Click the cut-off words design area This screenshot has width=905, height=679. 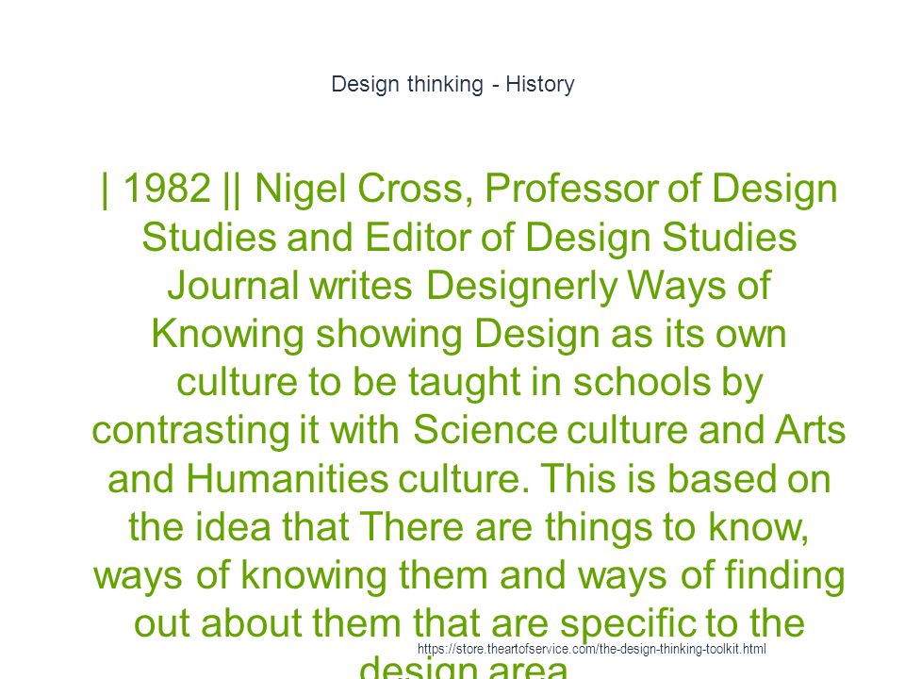click(464, 668)
